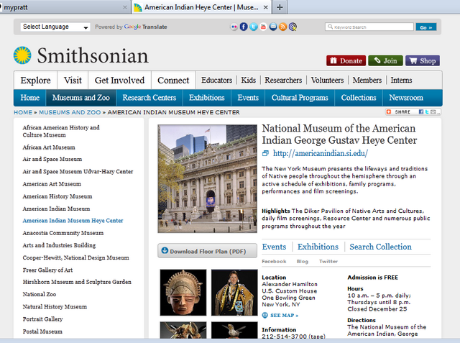Click the Smithsonian sunburst logo

[x=22, y=55]
